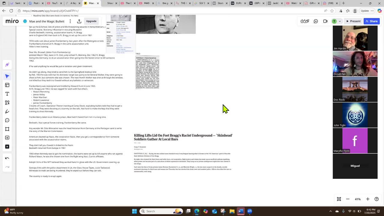Select Miguel participant tile
The image size is (384, 216).
[x=355, y=166]
